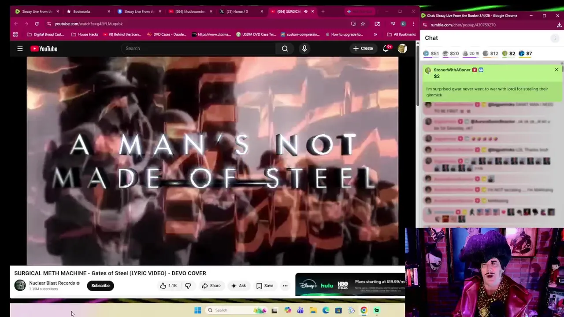This screenshot has height=317, width=564.
Task: Expand hidden bookmarks with the chevron
Action: [x=375, y=34]
